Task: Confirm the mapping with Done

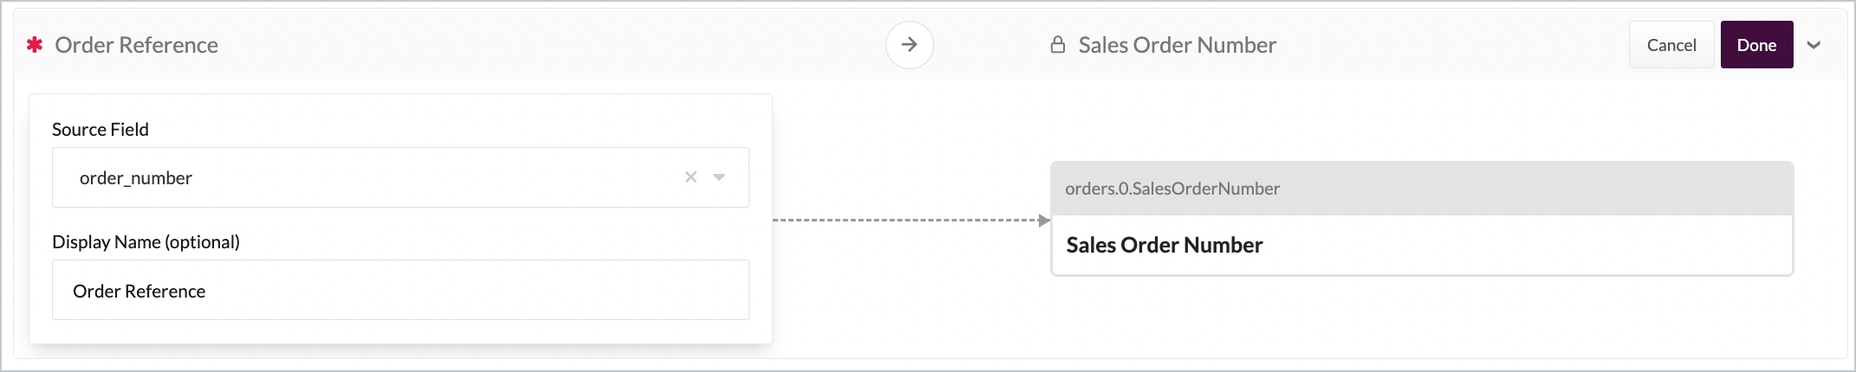Action: [1756, 45]
